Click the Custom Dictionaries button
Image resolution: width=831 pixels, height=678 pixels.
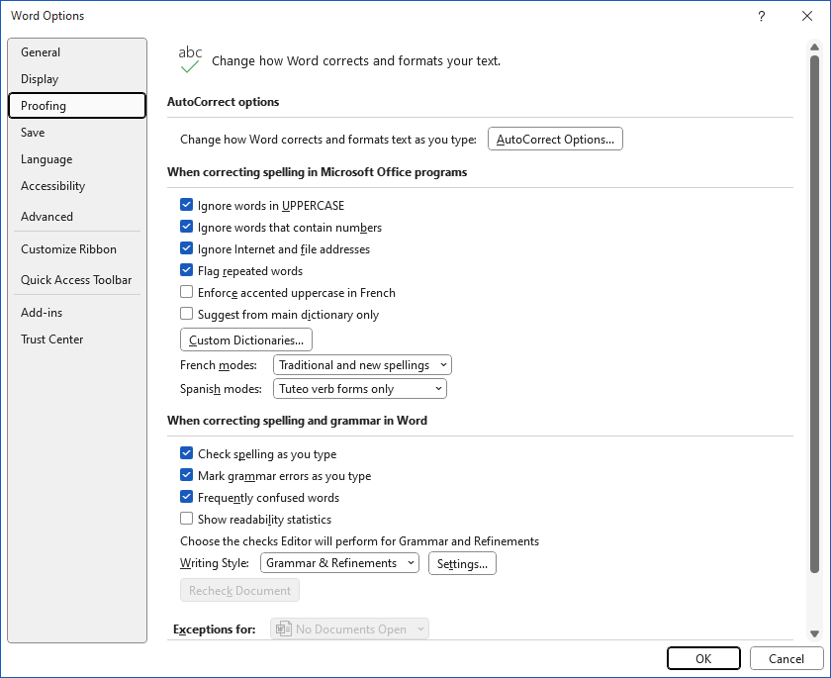tap(246, 339)
